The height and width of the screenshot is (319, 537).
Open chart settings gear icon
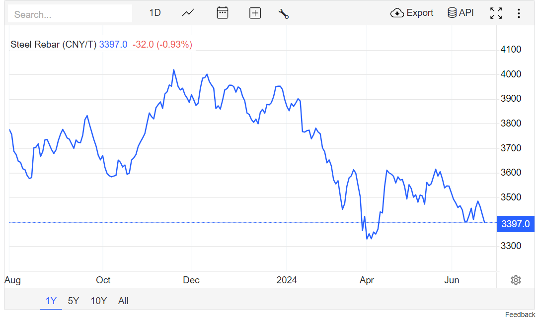pyautogui.click(x=516, y=280)
